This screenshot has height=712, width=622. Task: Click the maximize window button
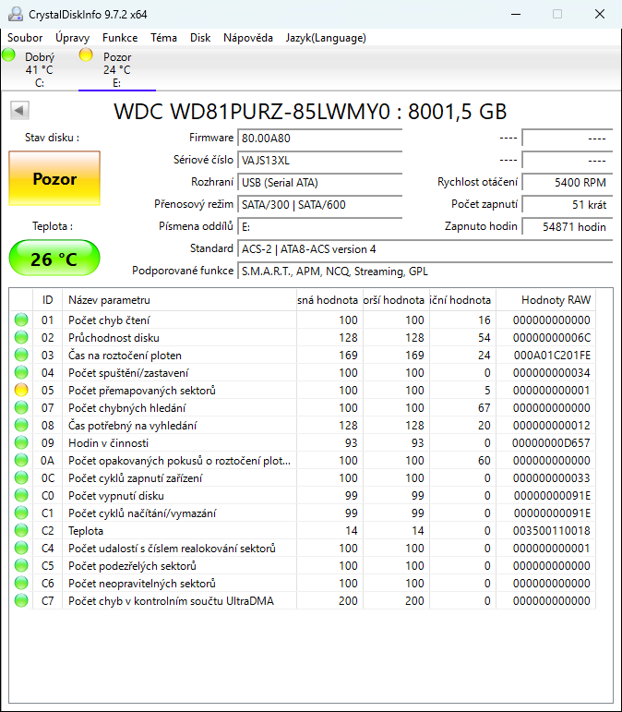tap(557, 14)
